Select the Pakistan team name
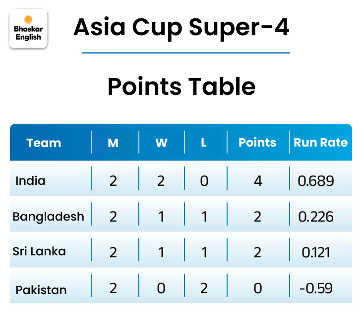This screenshot has width=362, height=313. (x=41, y=289)
